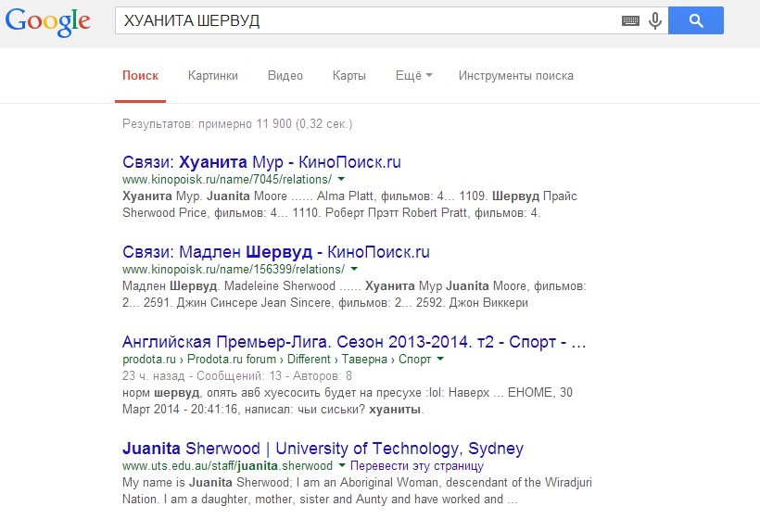Image resolution: width=760 pixels, height=519 pixels.
Task: Expand the Ещё dropdown menu
Action: (x=414, y=76)
